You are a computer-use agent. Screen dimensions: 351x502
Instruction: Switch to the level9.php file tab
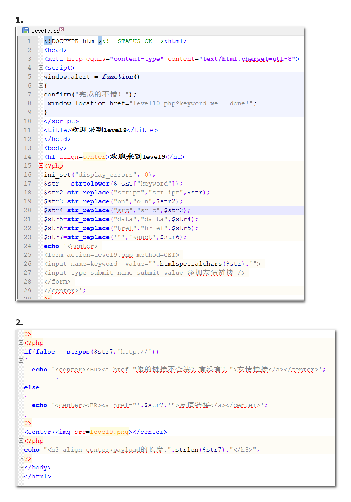[45, 31]
